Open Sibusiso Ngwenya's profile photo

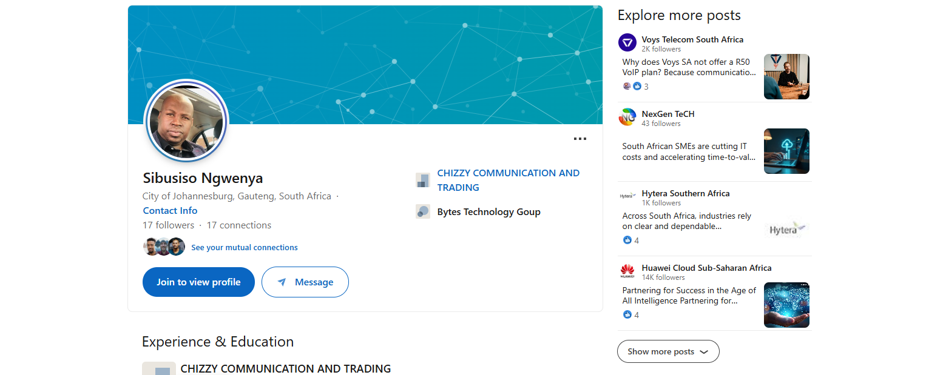(186, 121)
